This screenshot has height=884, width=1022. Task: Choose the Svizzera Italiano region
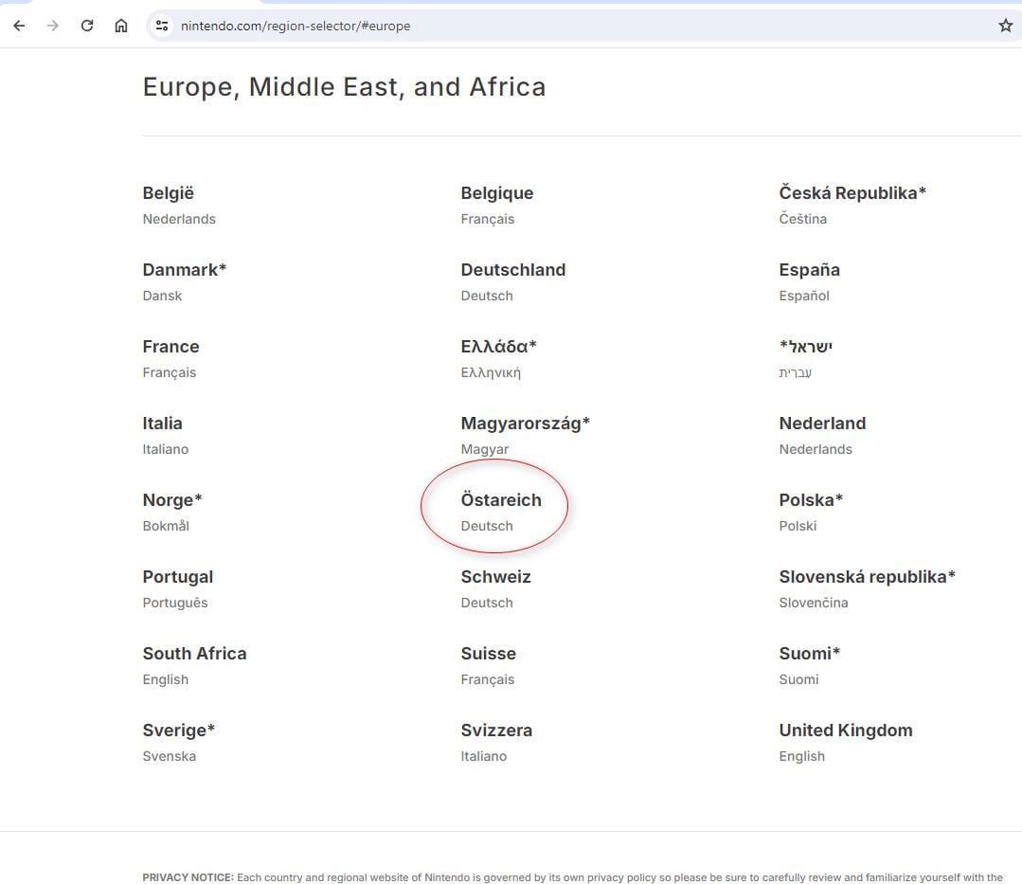496,742
